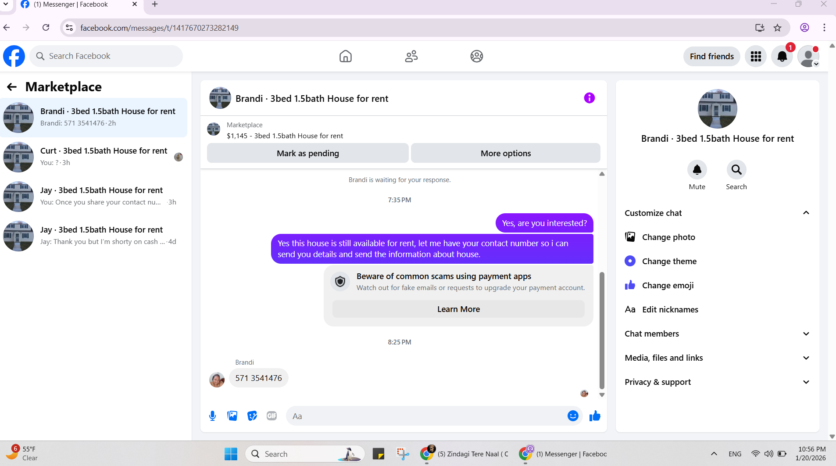
Task: Send a thumbs-up like
Action: click(x=595, y=416)
